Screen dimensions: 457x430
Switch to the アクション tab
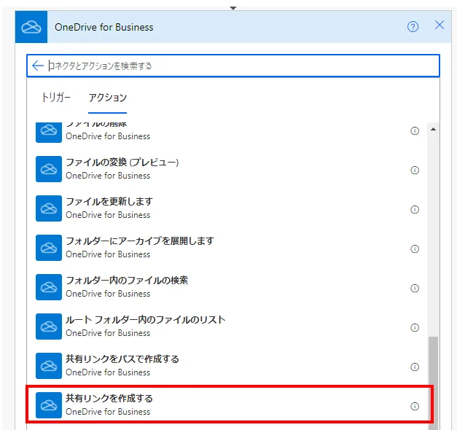tap(107, 98)
